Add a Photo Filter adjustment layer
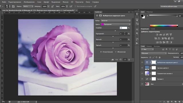The image size is (183, 103). pos(166,38)
